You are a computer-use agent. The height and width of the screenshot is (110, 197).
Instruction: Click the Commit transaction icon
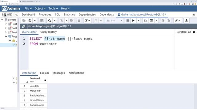[x=163, y=20]
